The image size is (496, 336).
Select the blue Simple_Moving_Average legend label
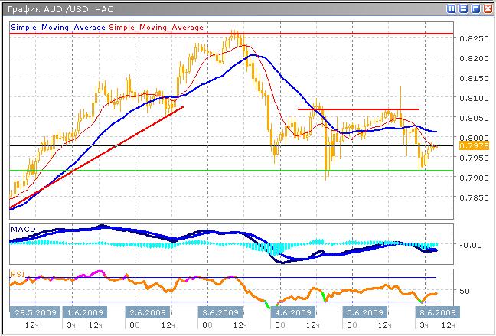point(58,27)
